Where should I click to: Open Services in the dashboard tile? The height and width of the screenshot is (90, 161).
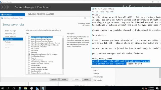pyautogui.click(x=96, y=73)
